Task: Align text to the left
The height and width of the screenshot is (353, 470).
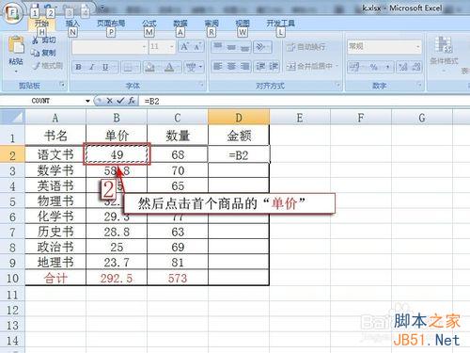Action: [218, 66]
